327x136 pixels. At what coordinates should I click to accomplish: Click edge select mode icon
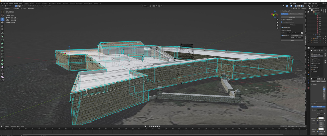pos(18,6)
